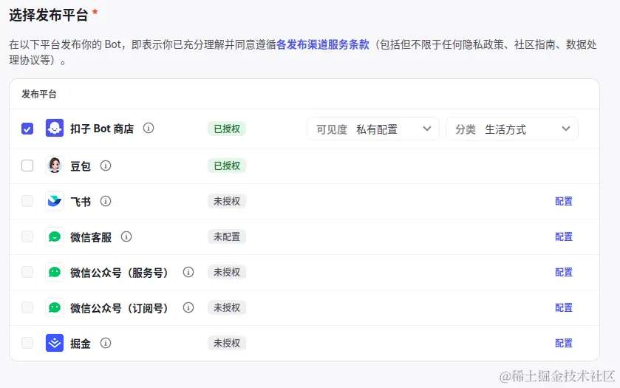Click the 未授权 badge on 掘金 row
The height and width of the screenshot is (388, 620).
(227, 343)
